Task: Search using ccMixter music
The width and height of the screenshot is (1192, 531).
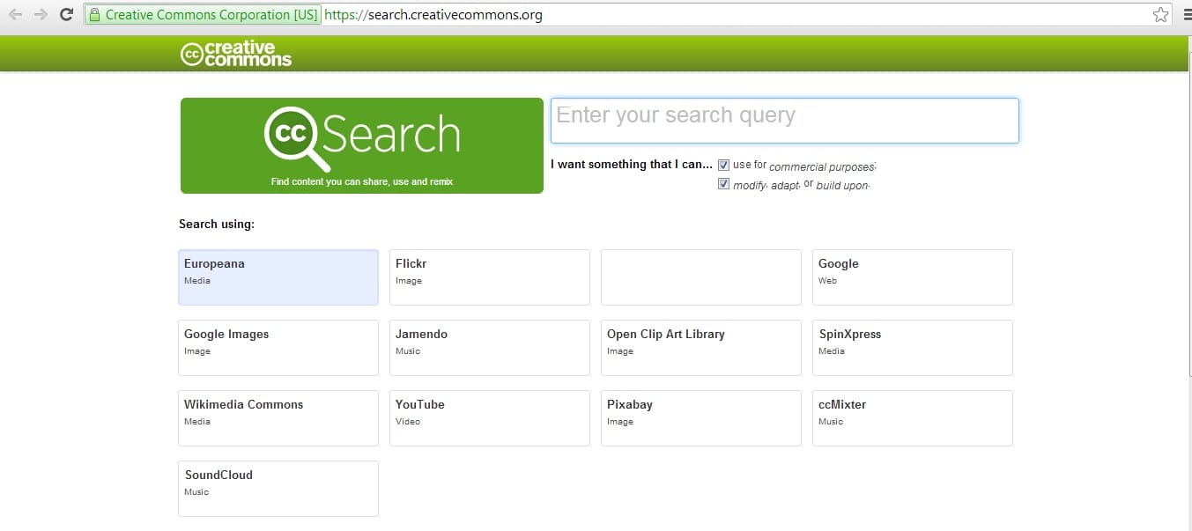Action: tap(913, 418)
